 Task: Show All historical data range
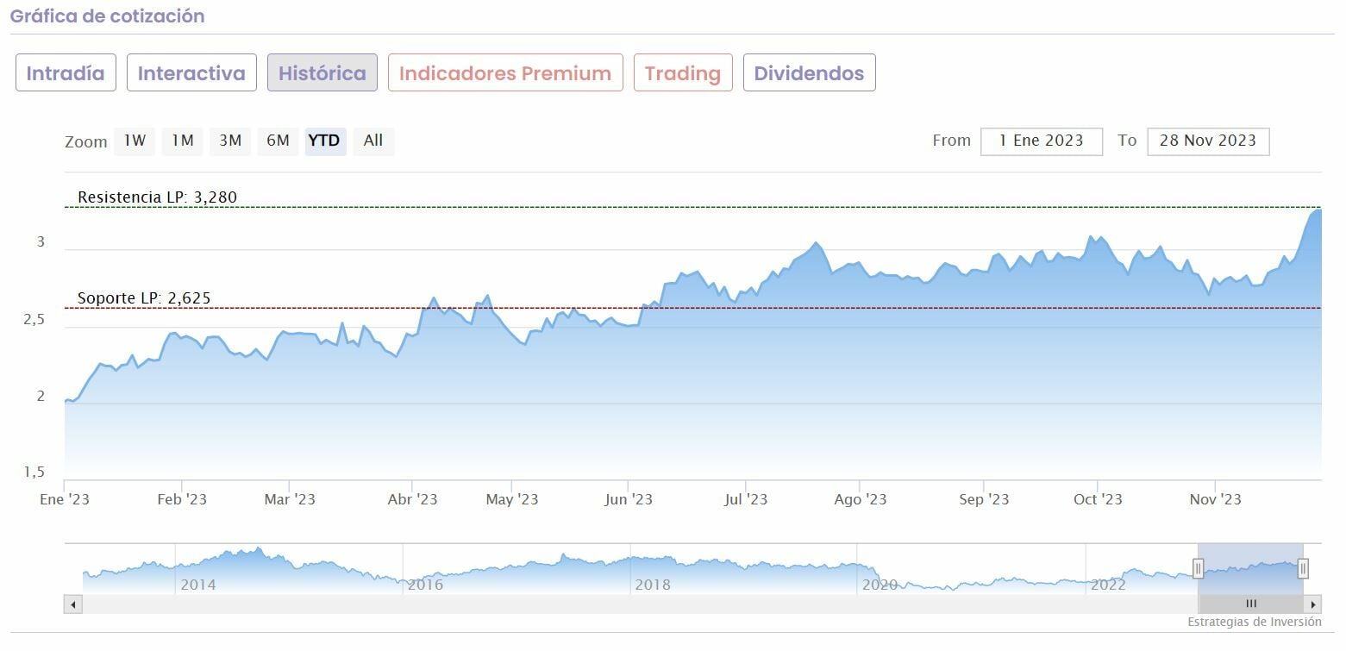pyautogui.click(x=373, y=141)
